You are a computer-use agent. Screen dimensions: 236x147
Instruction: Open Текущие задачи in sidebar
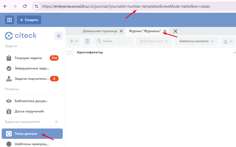pos(28,58)
